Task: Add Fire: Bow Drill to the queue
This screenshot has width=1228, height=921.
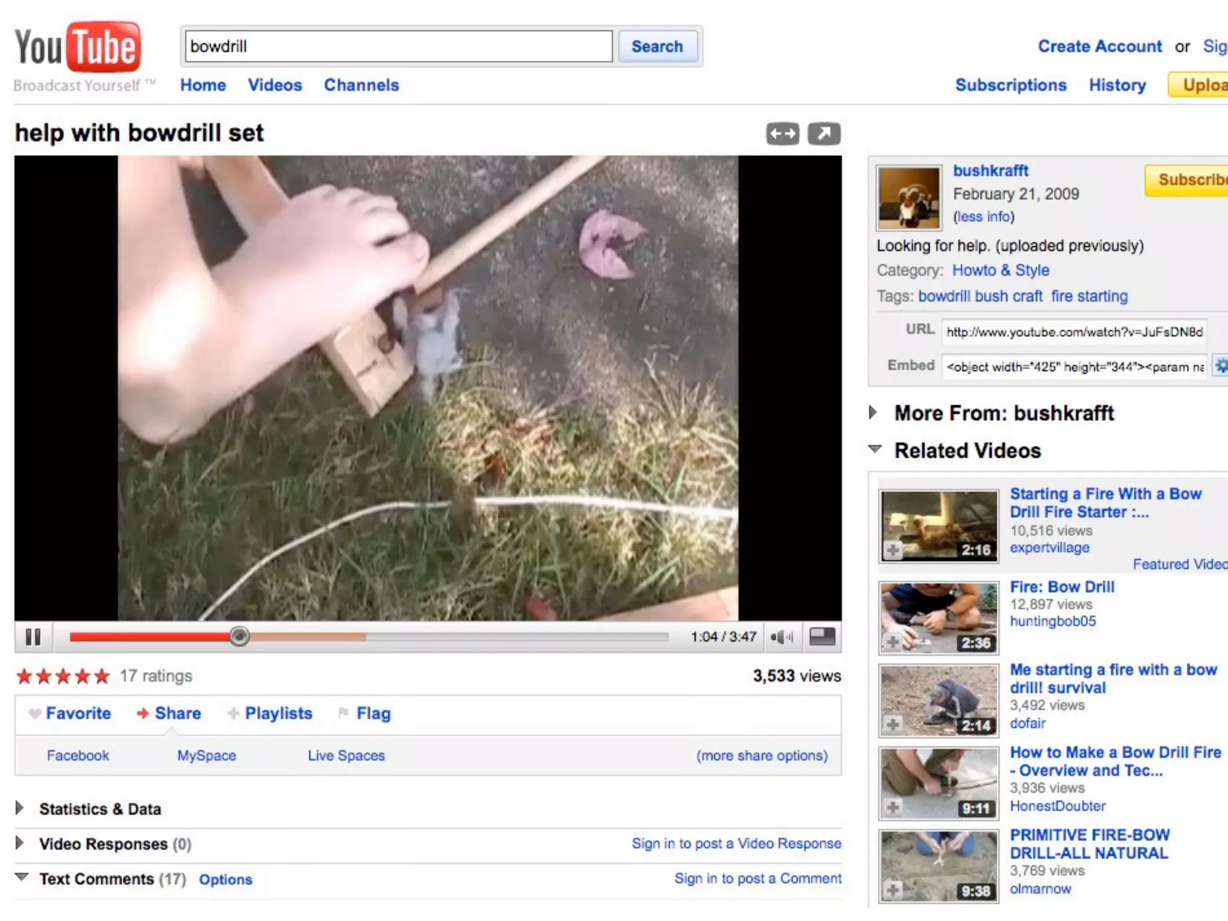Action: 893,642
